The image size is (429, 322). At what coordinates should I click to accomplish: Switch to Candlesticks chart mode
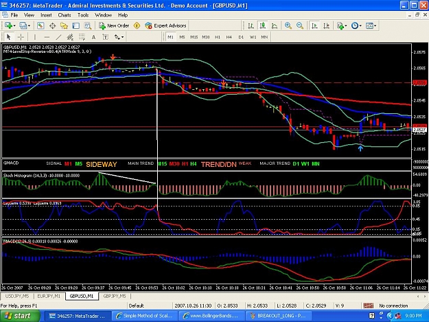pyautogui.click(x=263, y=25)
